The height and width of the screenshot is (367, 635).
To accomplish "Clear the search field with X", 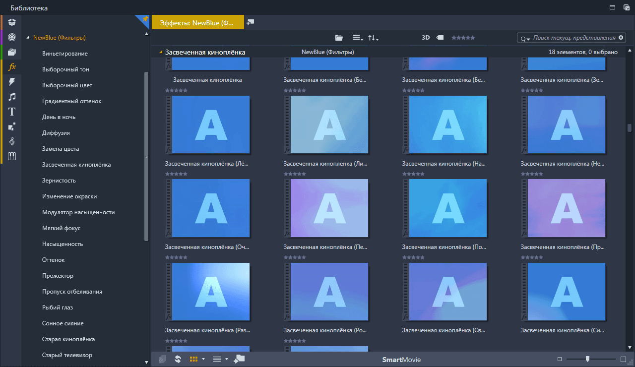I will point(621,38).
